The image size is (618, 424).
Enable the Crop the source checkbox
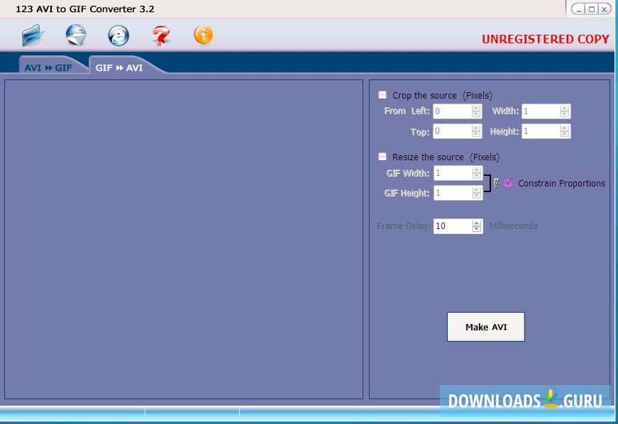pyautogui.click(x=382, y=95)
